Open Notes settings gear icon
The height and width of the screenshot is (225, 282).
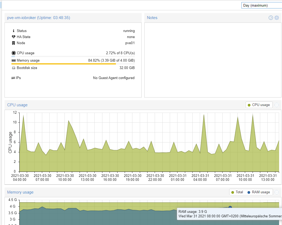277,17
